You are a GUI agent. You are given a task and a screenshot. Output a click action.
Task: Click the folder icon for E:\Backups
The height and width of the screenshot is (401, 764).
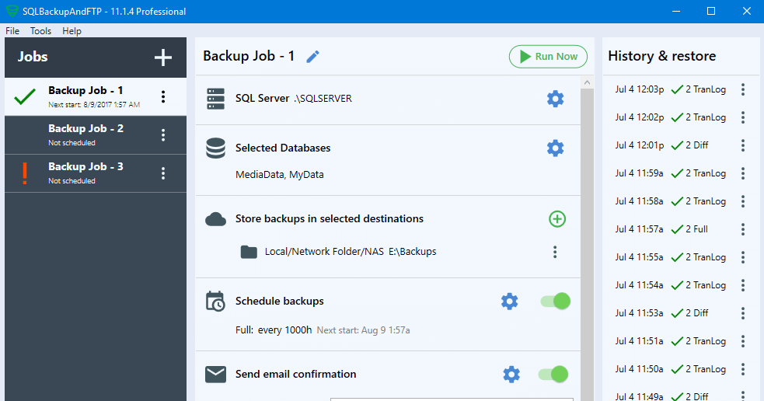point(249,252)
